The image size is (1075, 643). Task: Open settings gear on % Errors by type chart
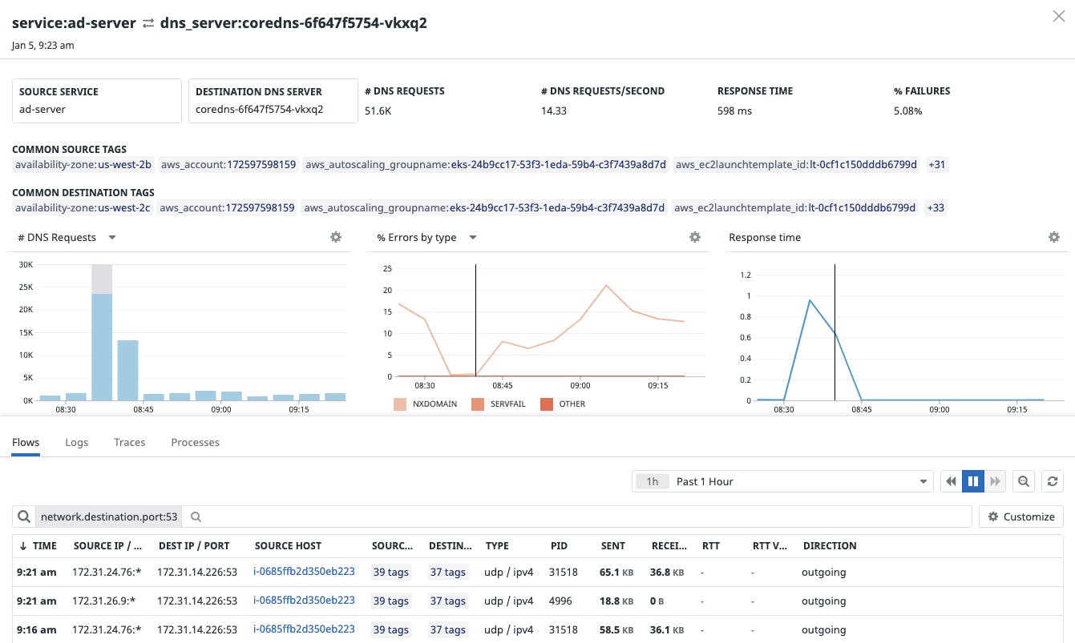[694, 237]
